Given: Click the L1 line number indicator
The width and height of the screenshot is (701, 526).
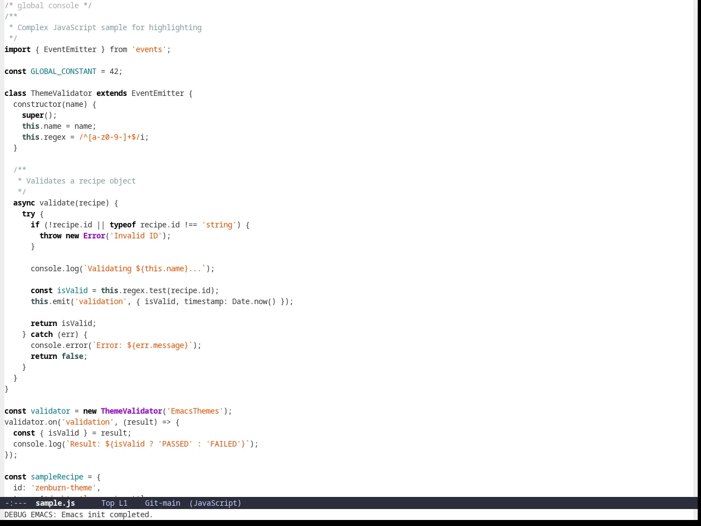Looking at the screenshot, I should click(123, 503).
